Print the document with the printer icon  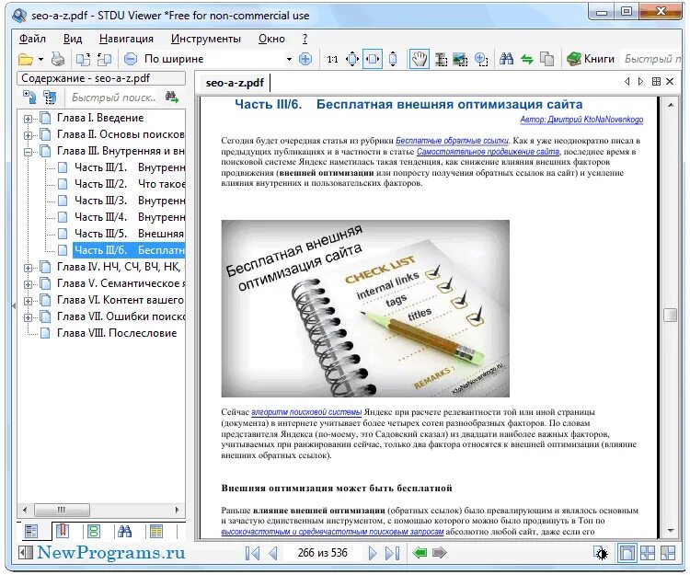click(58, 59)
